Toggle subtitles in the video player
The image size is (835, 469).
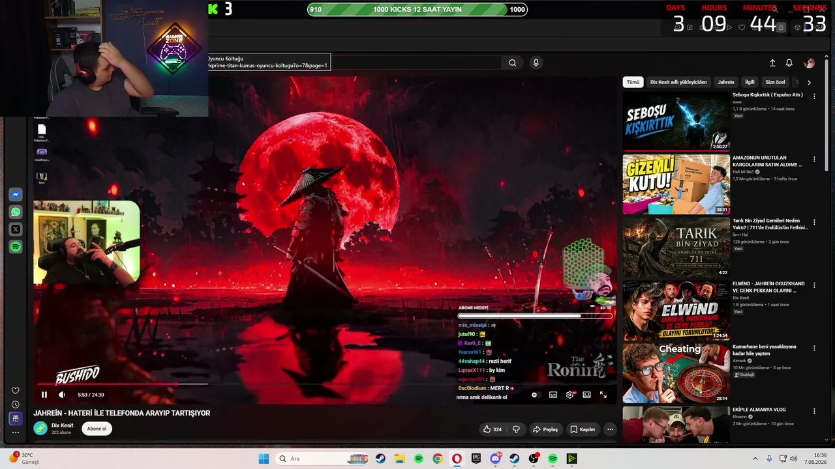[x=553, y=395]
